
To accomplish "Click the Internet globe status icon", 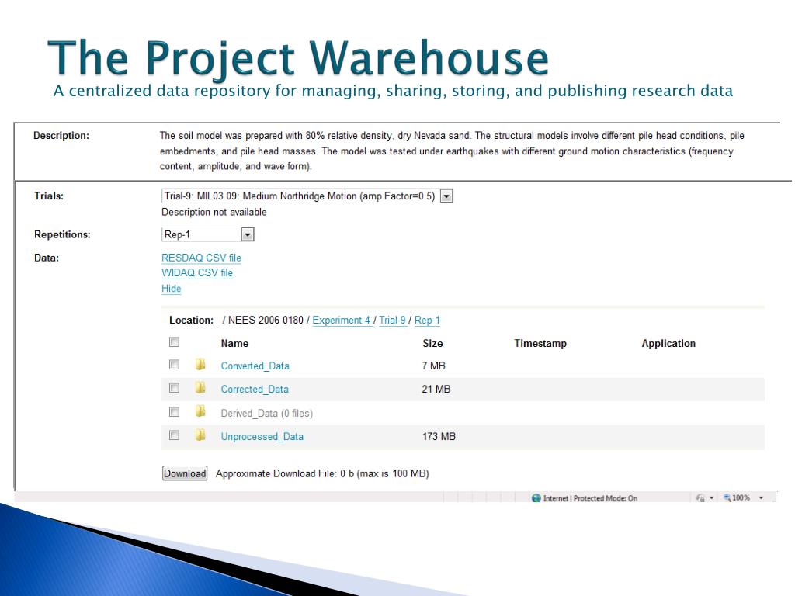I will pos(536,498).
